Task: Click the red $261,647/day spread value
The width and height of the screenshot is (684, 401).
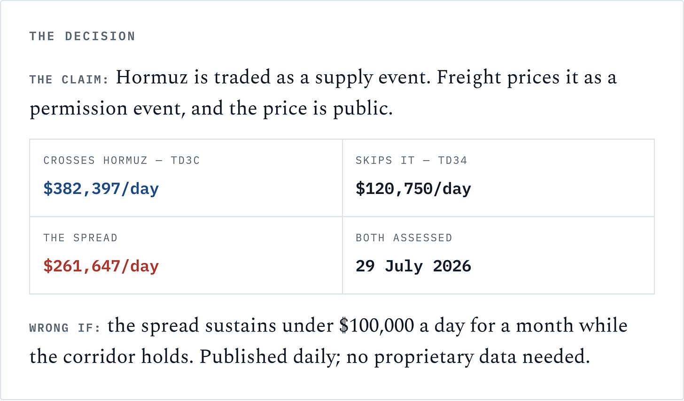Action: click(101, 266)
